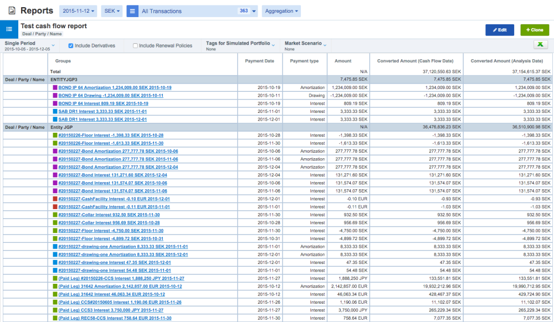Open the list menu icon beside All Transactions

coord(132,11)
